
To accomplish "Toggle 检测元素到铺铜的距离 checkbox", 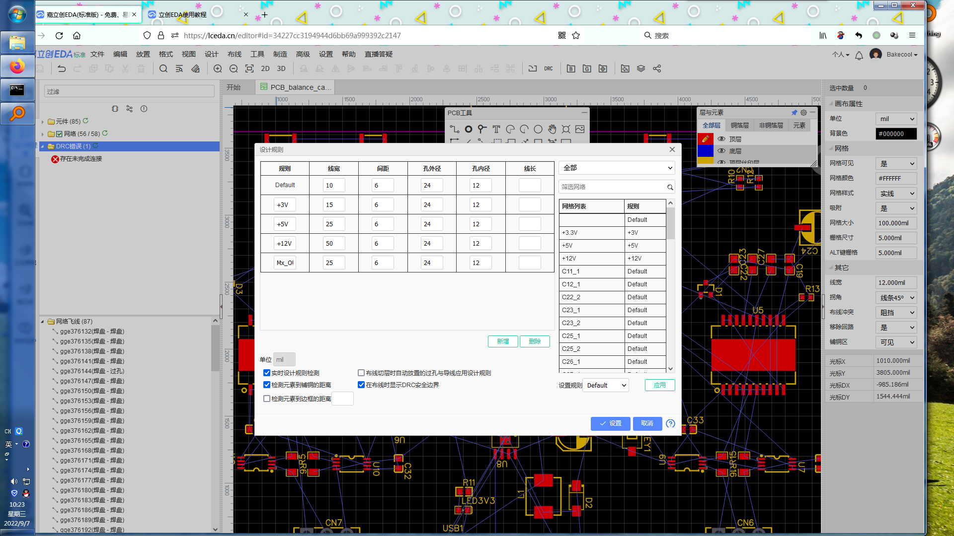I will click(x=267, y=385).
